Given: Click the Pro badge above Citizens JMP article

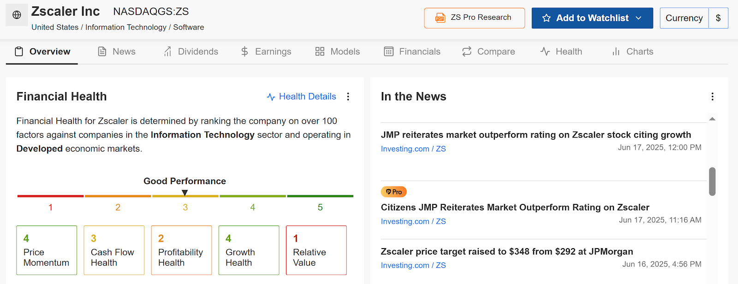Looking at the screenshot, I should click(x=394, y=192).
